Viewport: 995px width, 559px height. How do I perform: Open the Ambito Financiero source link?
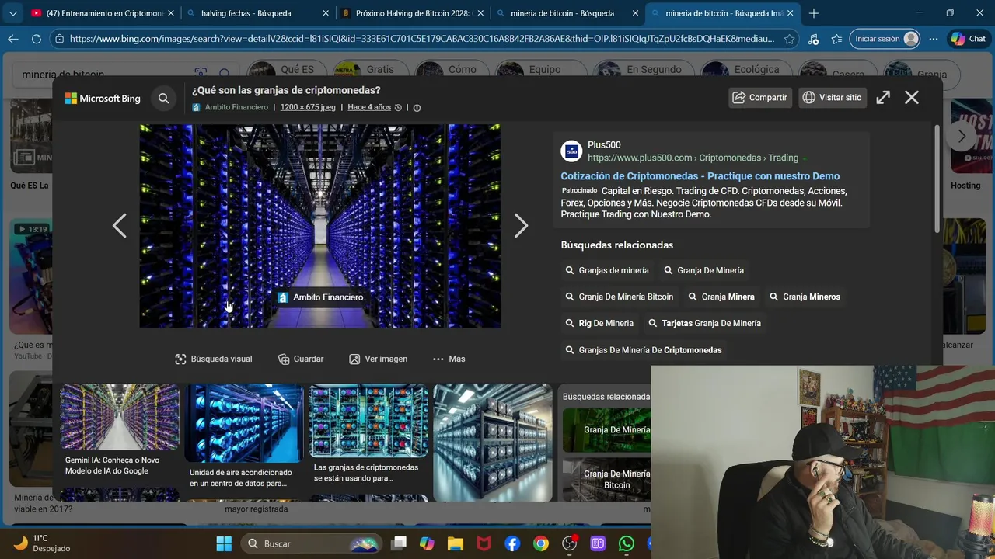pos(236,107)
